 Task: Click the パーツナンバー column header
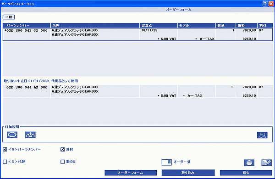pyautogui.click(x=27, y=25)
